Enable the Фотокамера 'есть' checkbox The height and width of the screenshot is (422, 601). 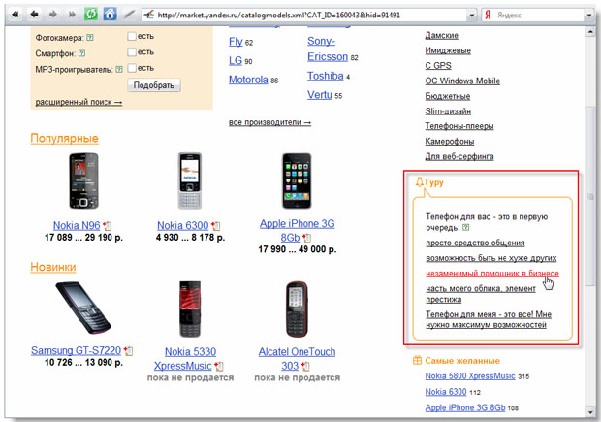(132, 36)
